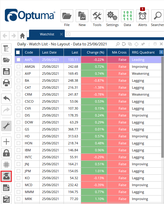Viewport: 164px width, 204px height.
Task: Tick the BA row checkbox
Action: (18, 81)
